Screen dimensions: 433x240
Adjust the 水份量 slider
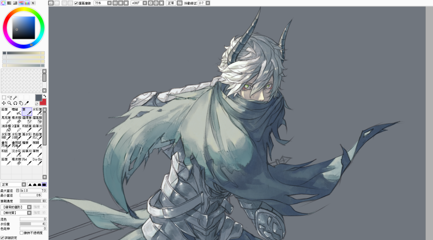[33, 224]
